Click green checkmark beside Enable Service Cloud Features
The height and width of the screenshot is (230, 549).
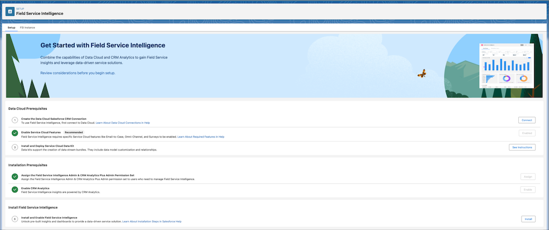click(x=15, y=133)
